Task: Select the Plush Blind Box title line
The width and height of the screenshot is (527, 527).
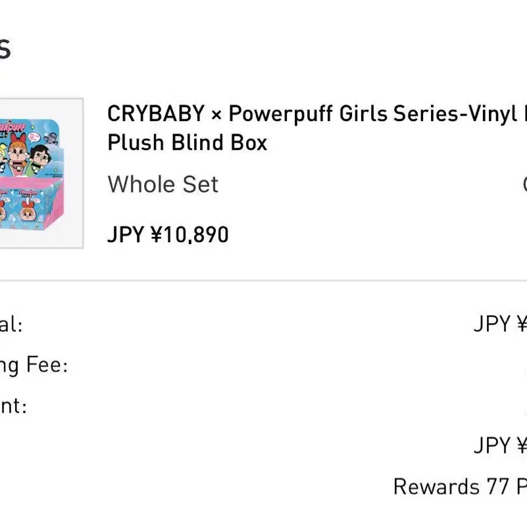Action: pyautogui.click(x=188, y=143)
